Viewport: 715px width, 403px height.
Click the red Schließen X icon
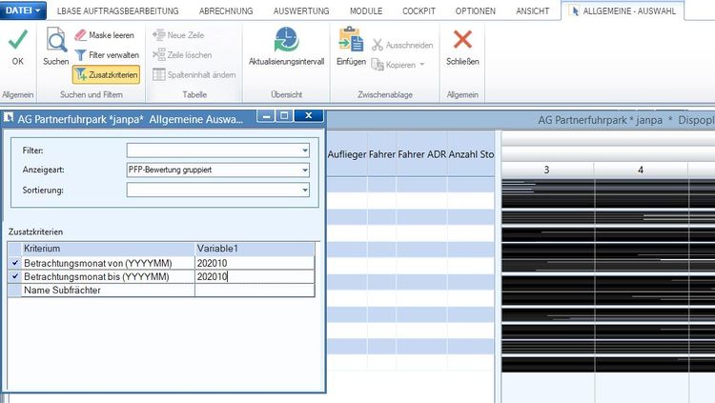click(462, 40)
